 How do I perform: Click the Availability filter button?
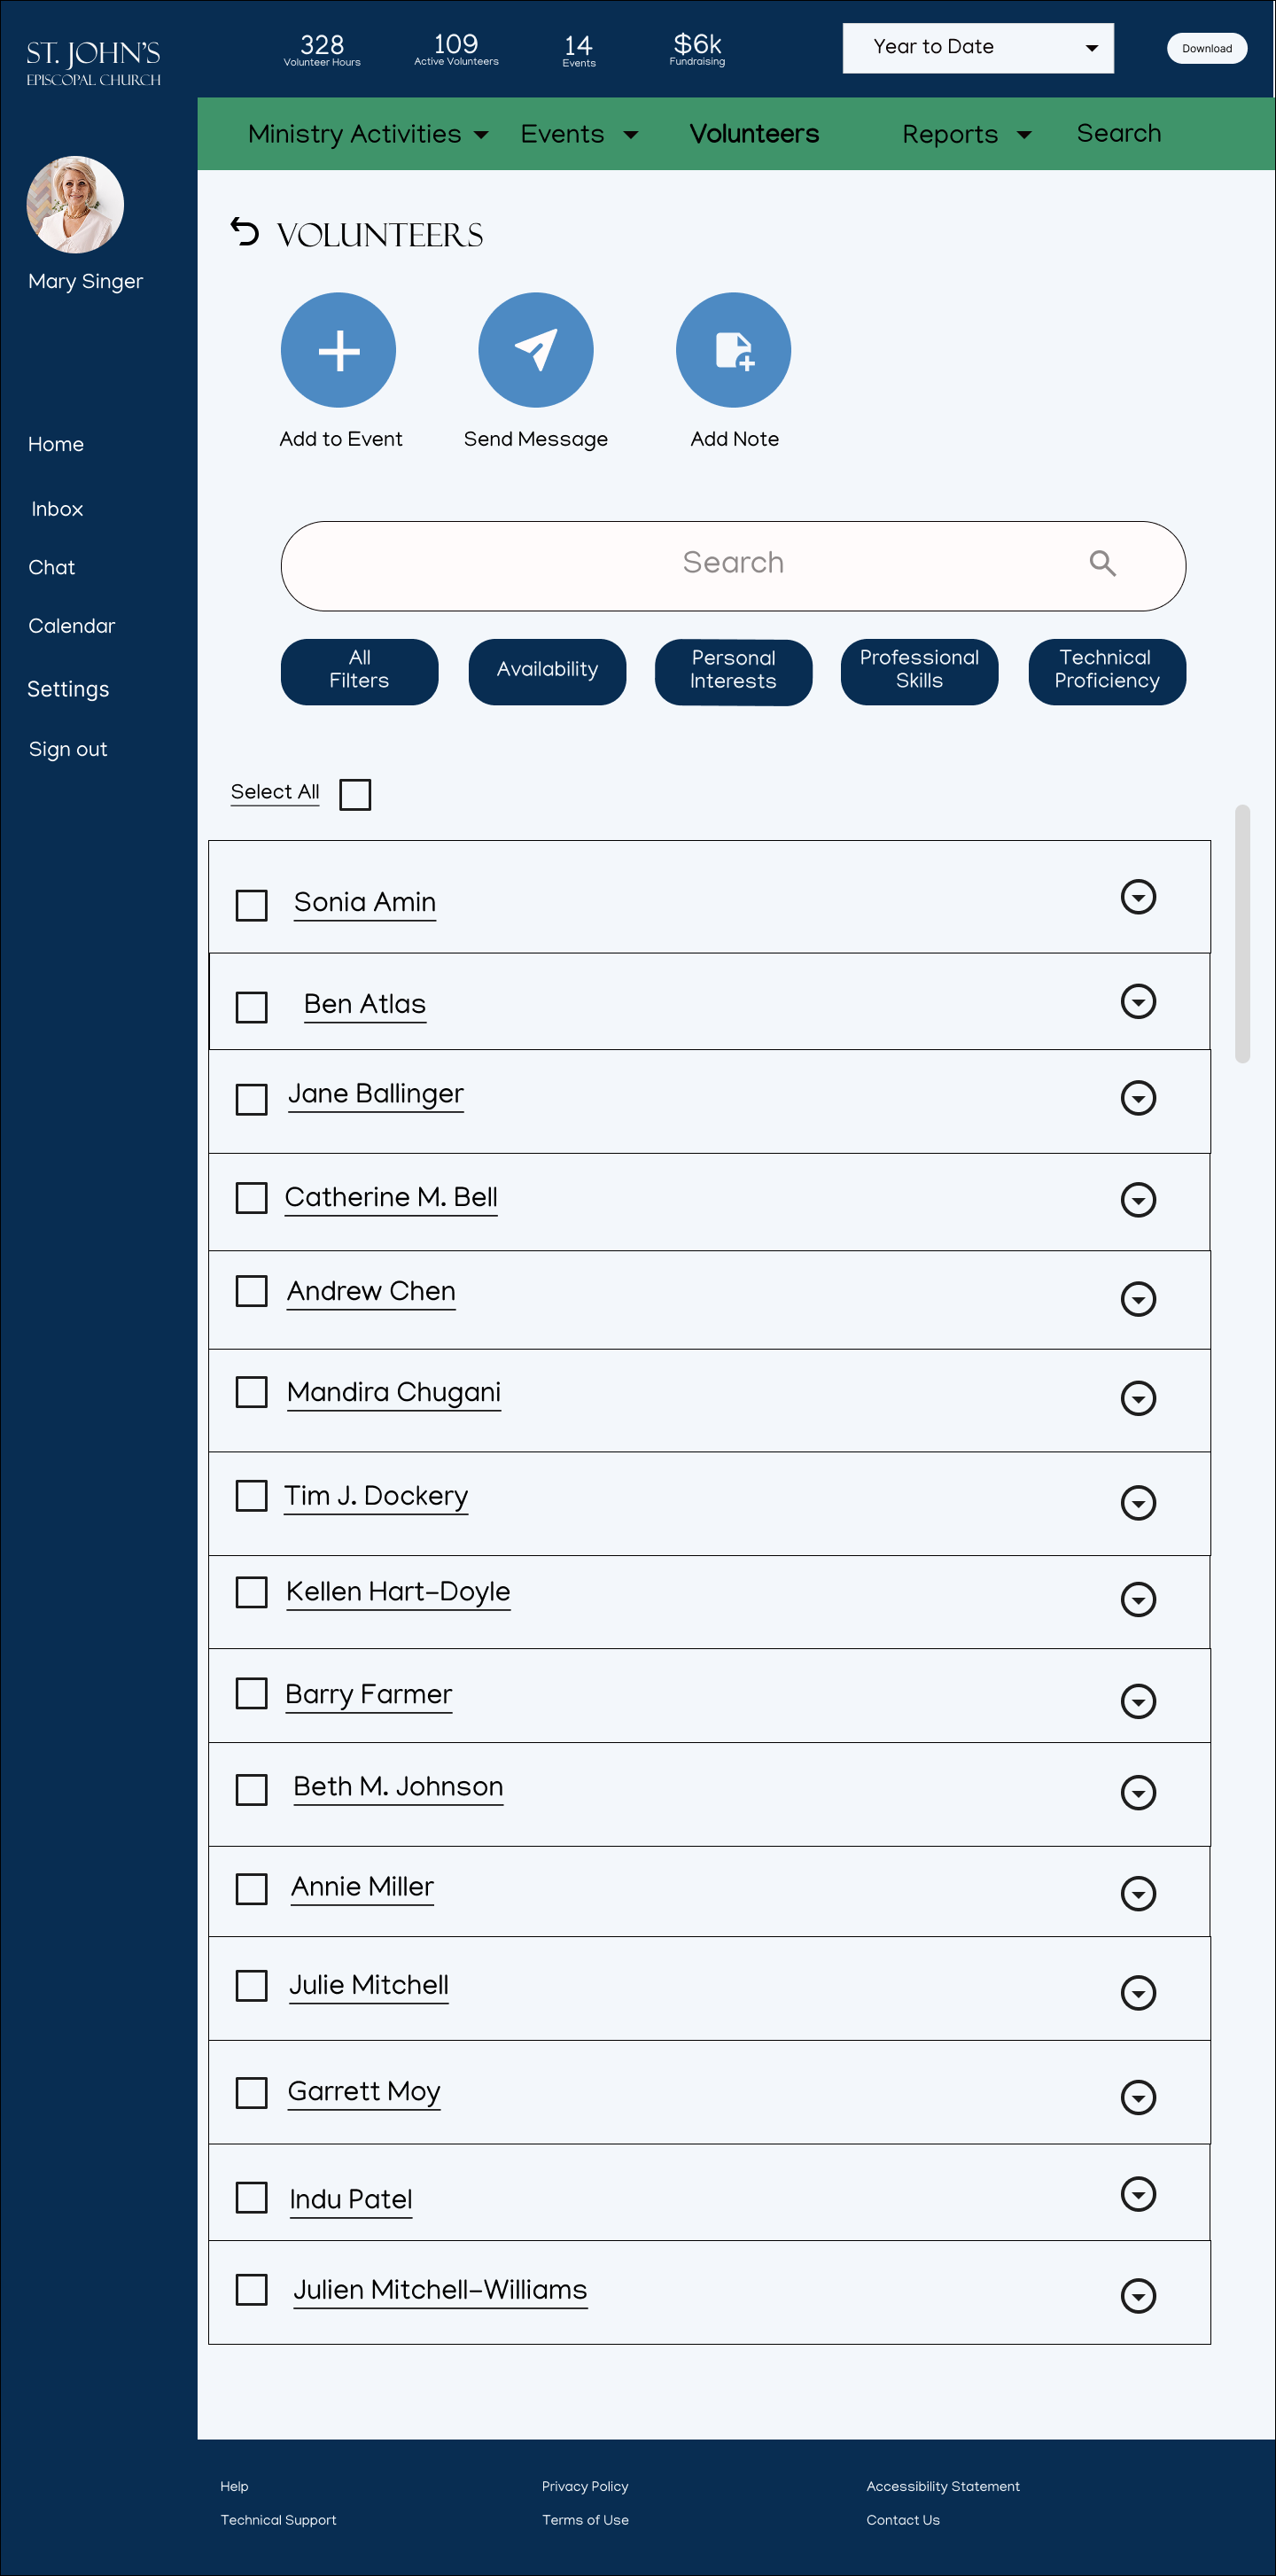[x=547, y=672]
